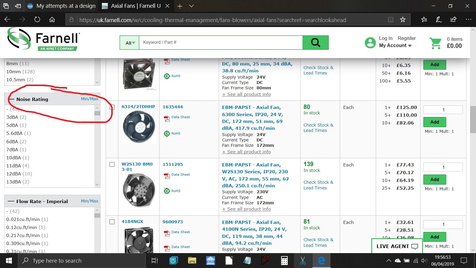Open Data Sheet PDF icon for 1635444
This screenshot has width=476, height=268.
coord(167,119)
